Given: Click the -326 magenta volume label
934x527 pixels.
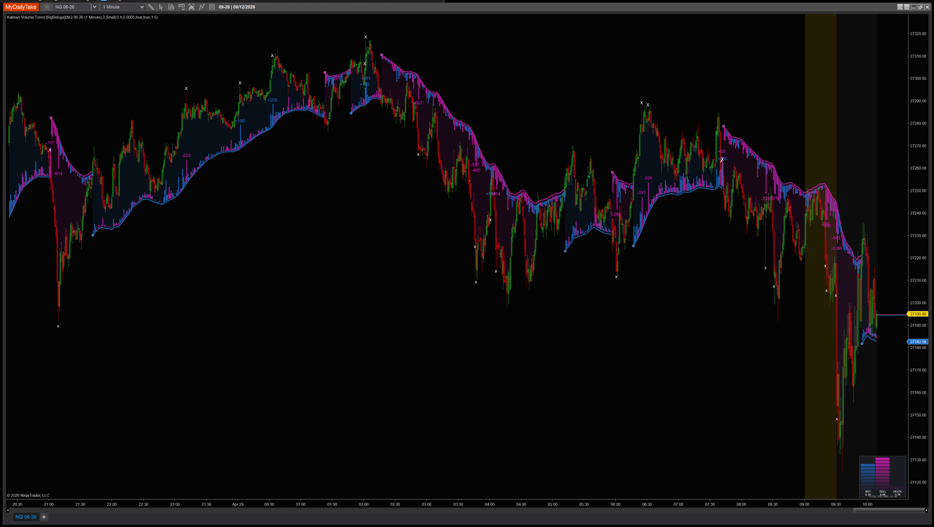Looking at the screenshot, I should click(648, 178).
